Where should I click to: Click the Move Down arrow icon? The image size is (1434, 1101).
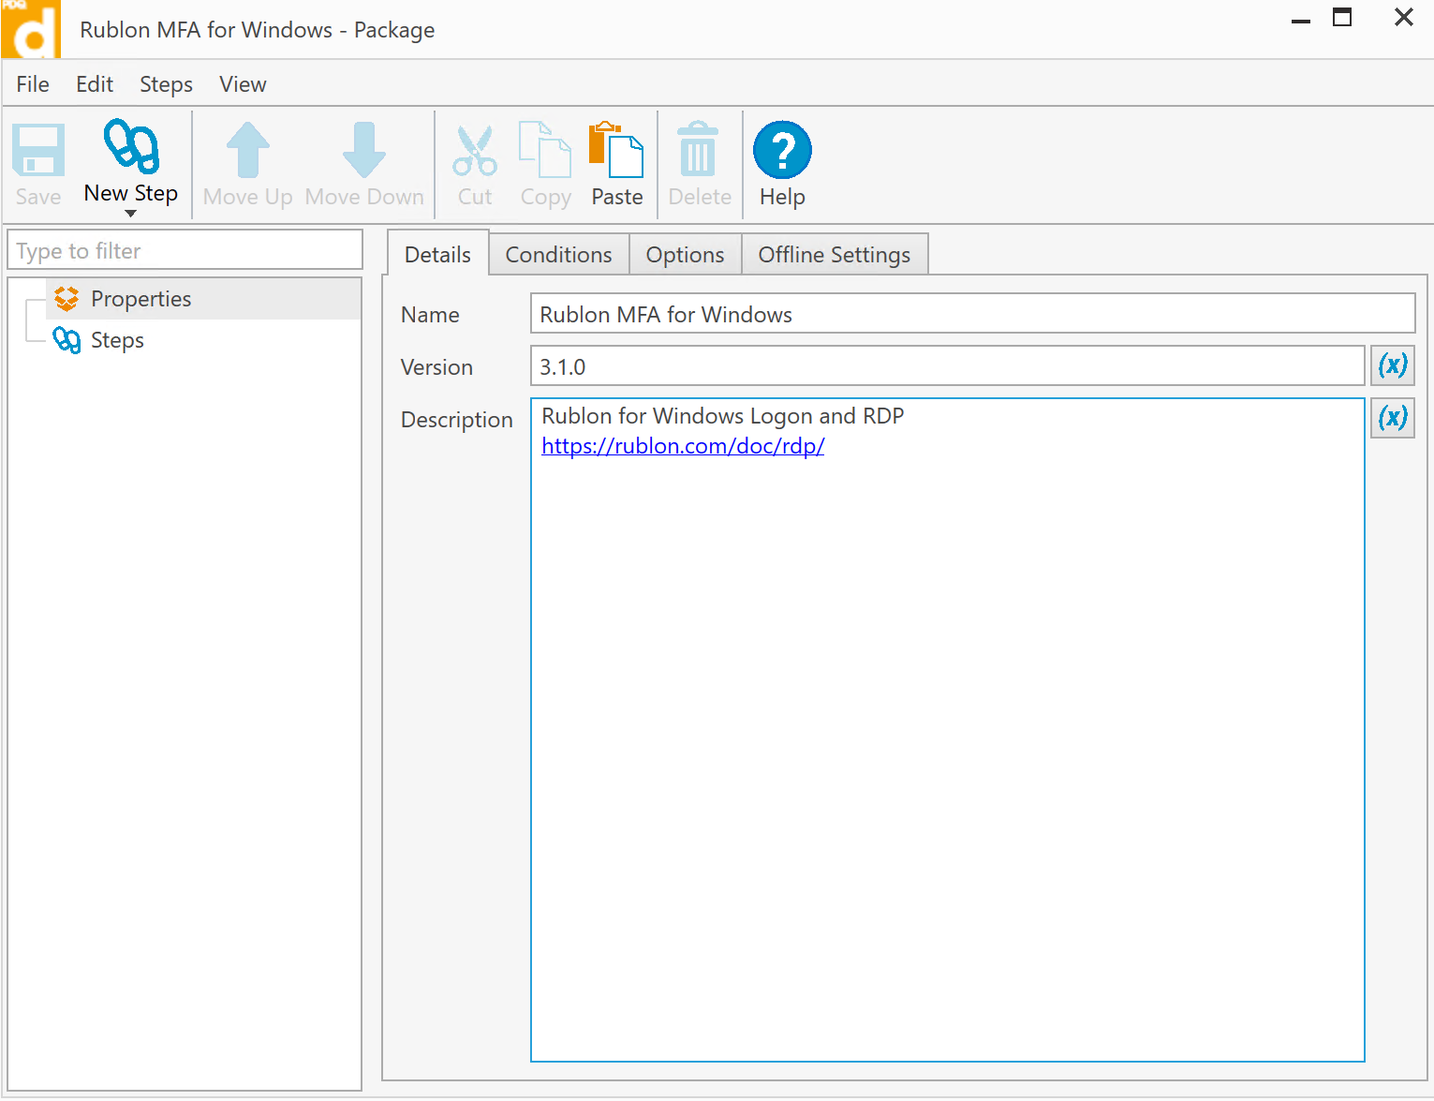[364, 151]
